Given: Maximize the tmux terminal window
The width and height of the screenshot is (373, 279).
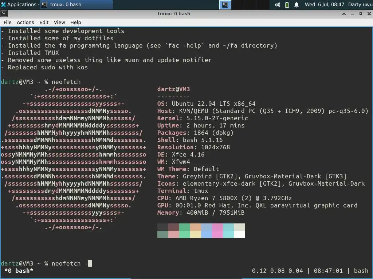Looking at the screenshot, I should coord(361,14).
